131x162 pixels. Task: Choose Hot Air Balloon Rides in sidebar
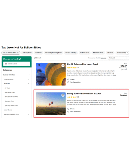[x=11, y=97]
